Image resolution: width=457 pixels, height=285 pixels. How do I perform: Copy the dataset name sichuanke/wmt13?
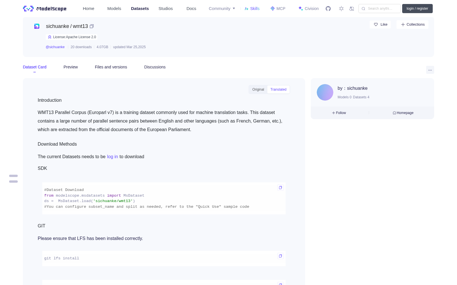click(92, 26)
